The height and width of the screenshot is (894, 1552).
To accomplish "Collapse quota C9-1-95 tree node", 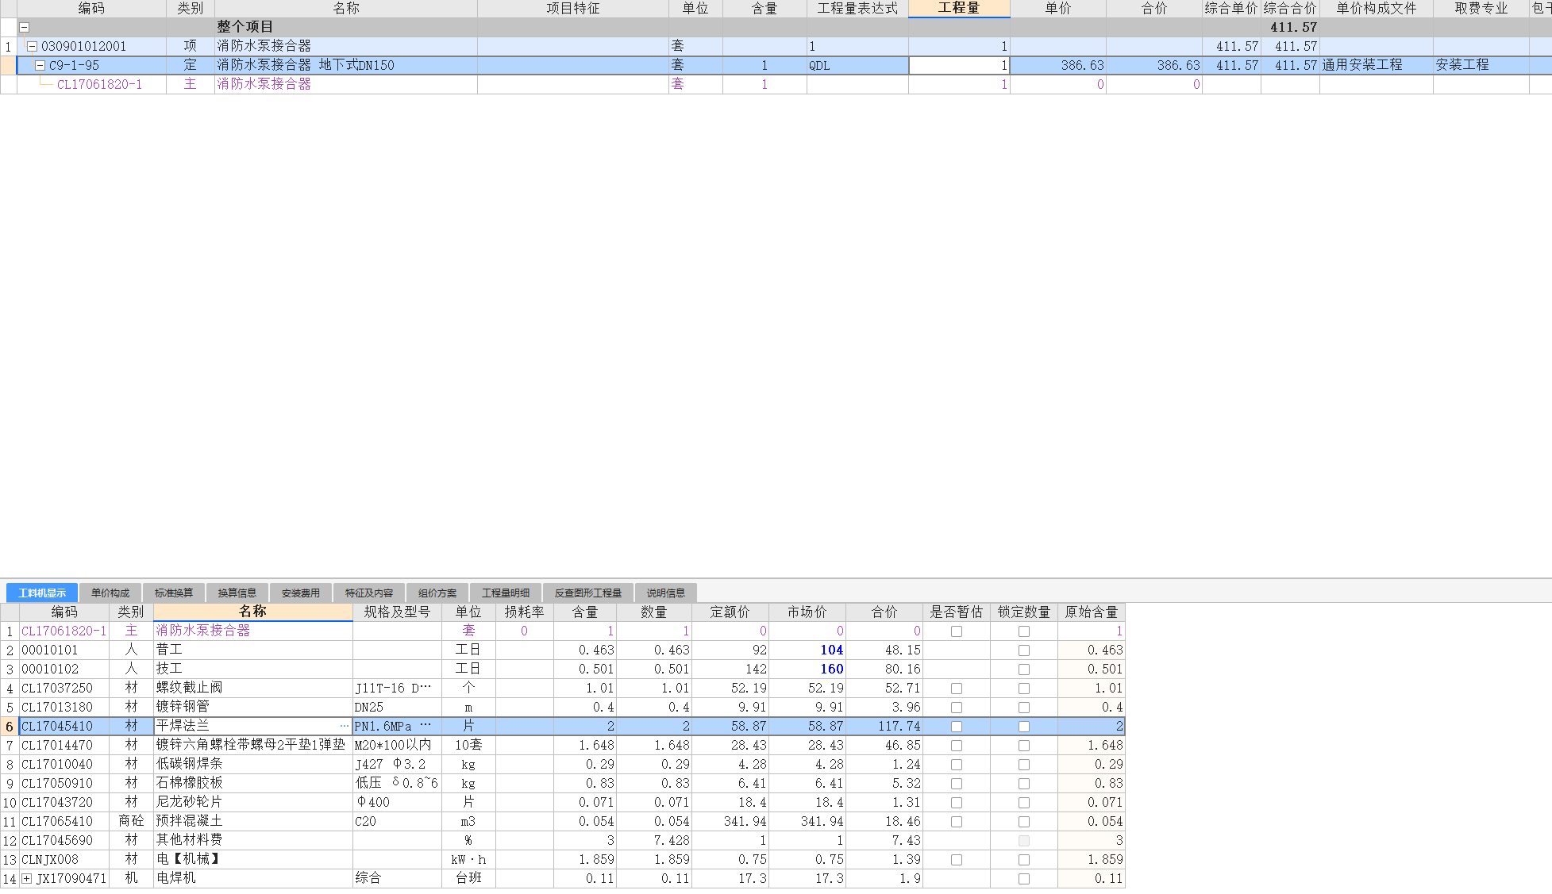I will [40, 65].
